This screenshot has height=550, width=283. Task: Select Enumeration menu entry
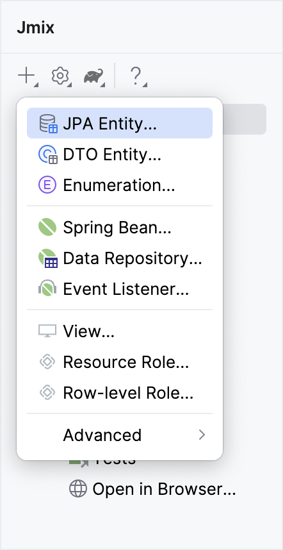120,185
